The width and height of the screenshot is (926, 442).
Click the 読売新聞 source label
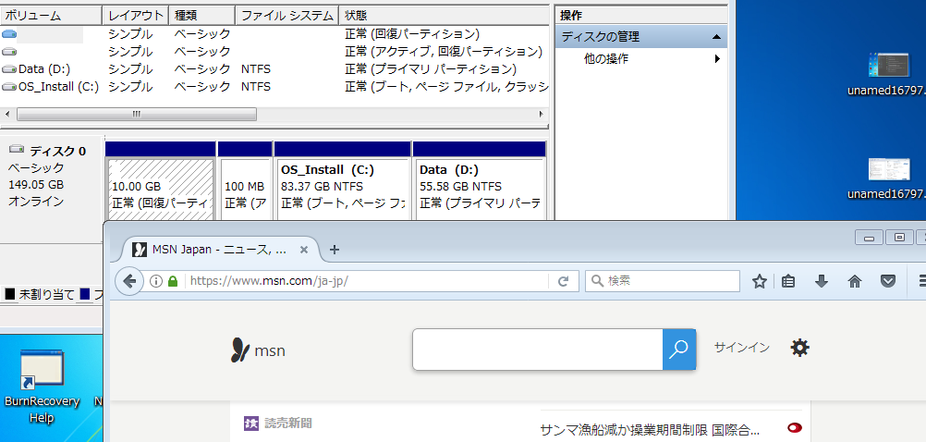288,424
